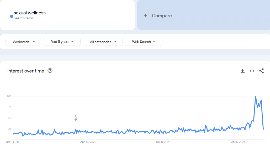The height and width of the screenshot is (151, 270).
Task: Click the Compare field to add a term
Action: pos(162,15)
